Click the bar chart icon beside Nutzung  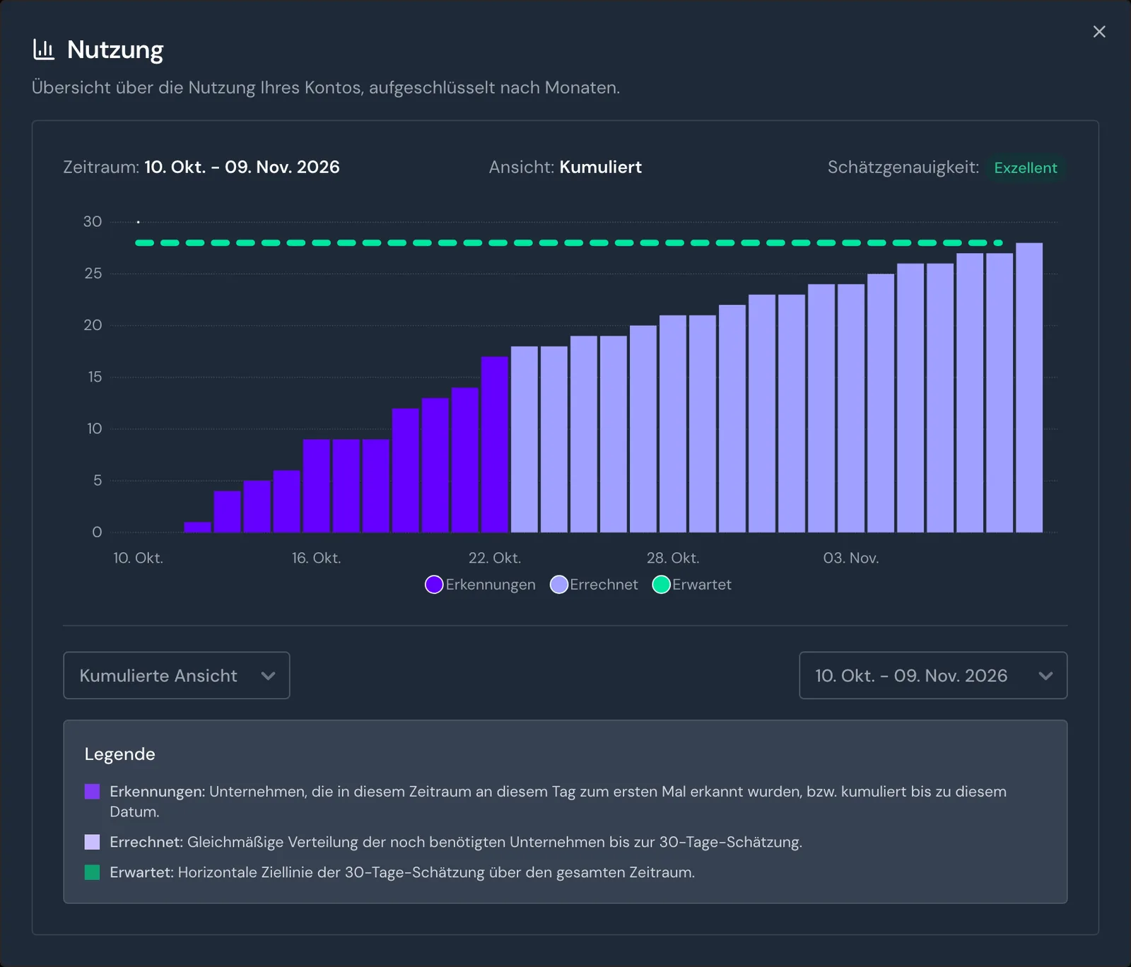point(44,49)
